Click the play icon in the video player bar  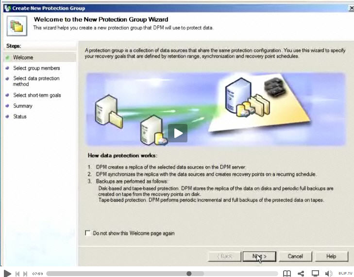[x=7, y=274]
